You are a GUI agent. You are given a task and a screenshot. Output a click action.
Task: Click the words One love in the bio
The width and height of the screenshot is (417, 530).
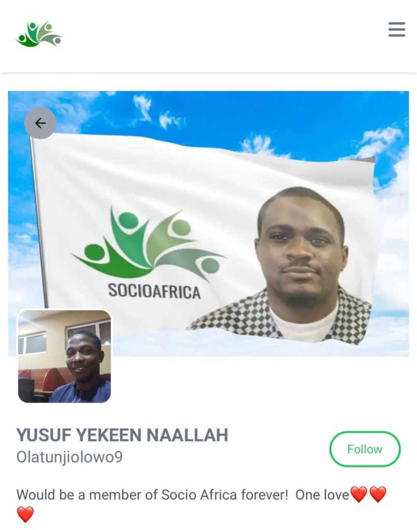coord(322,495)
